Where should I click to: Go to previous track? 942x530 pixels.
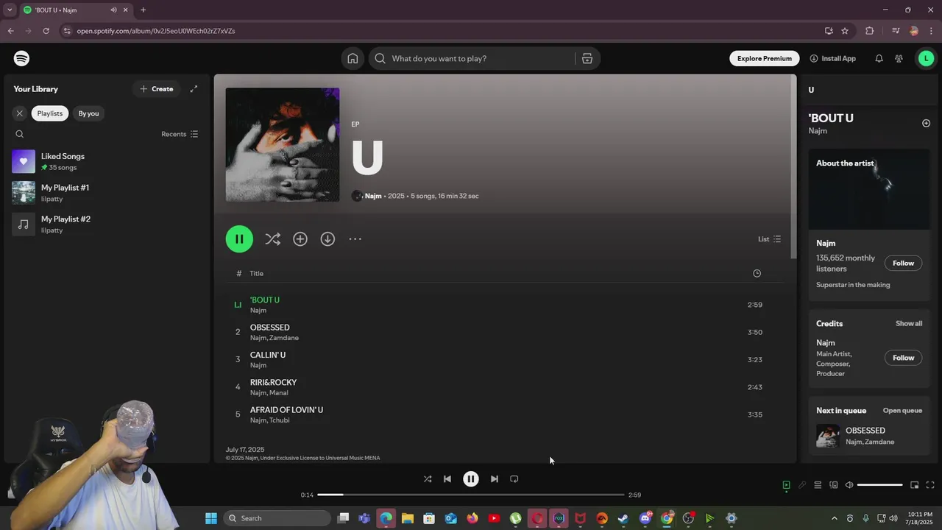[447, 478]
